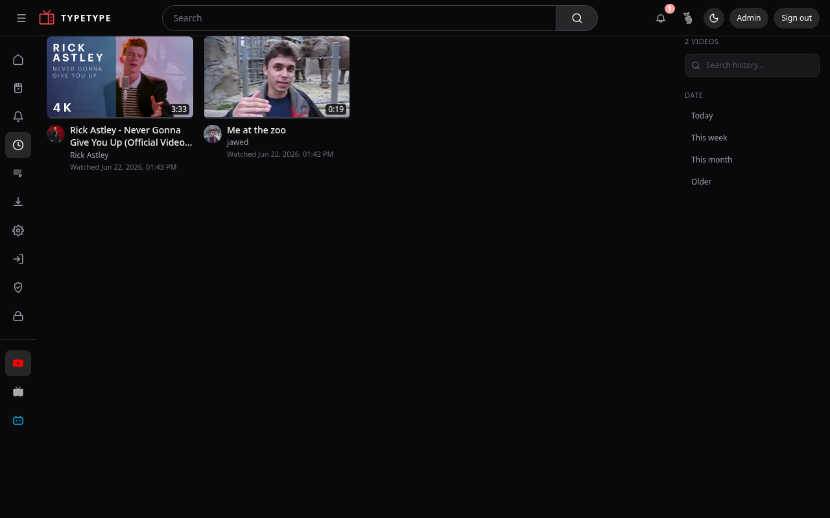Click the Sign out button
Image resolution: width=830 pixels, height=518 pixels.
[796, 18]
